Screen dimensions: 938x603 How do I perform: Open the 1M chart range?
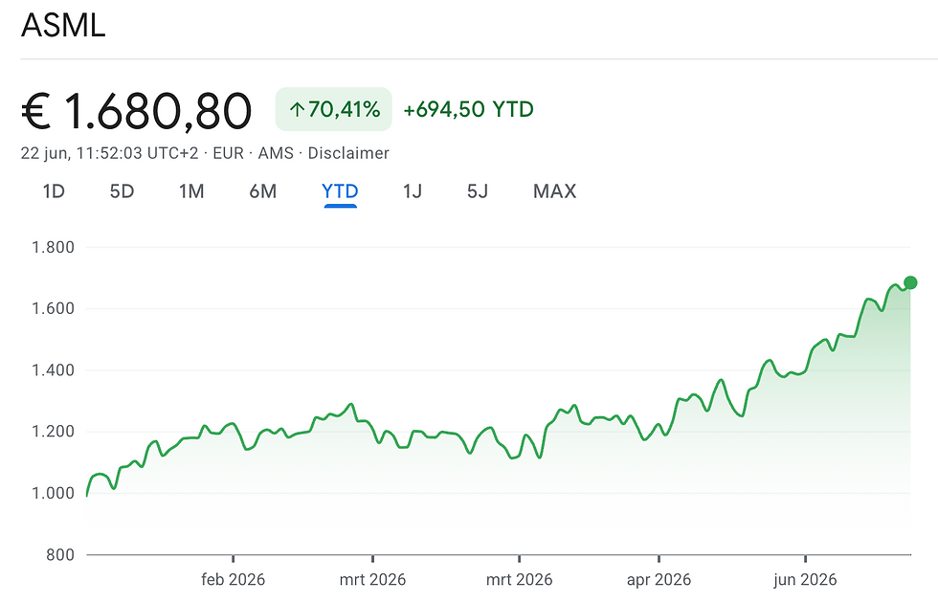191,191
